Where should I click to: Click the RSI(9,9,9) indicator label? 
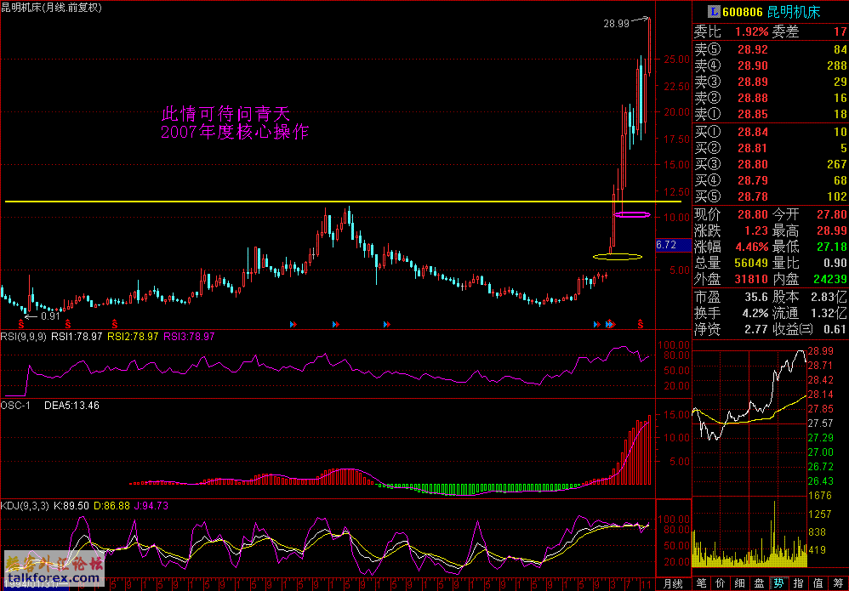(23, 336)
